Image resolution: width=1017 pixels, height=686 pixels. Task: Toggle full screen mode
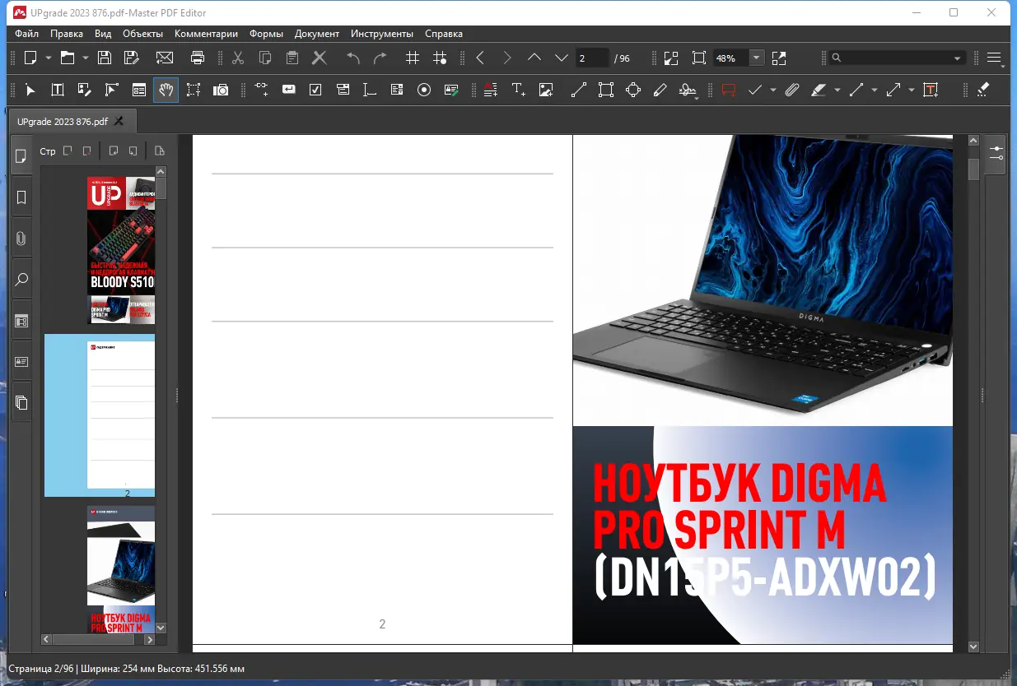click(x=779, y=58)
